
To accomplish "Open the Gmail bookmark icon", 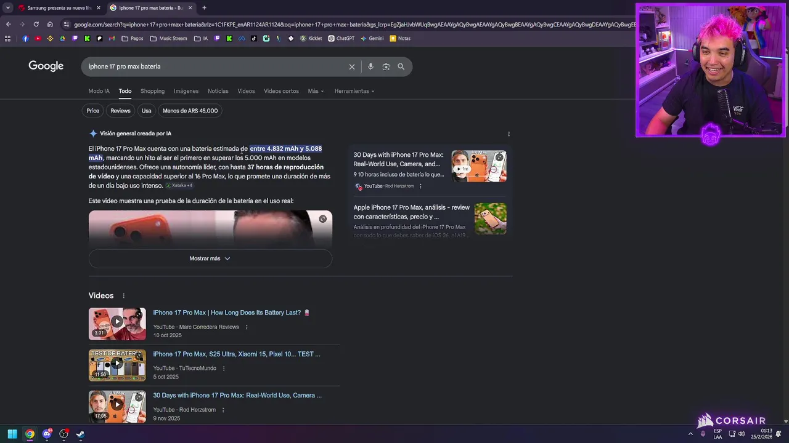I will (112, 38).
